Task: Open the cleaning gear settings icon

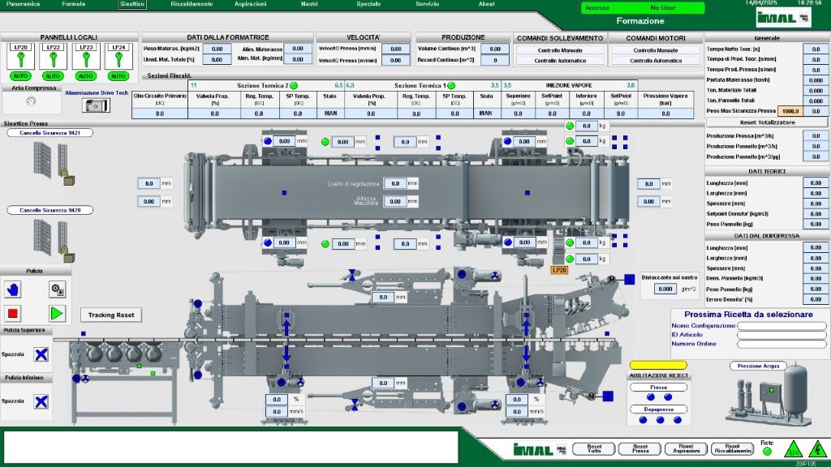Action: (56, 289)
